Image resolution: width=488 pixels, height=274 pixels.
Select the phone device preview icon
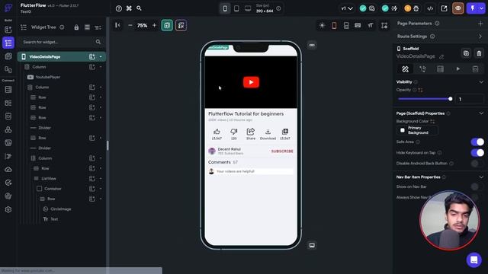coord(225,8)
